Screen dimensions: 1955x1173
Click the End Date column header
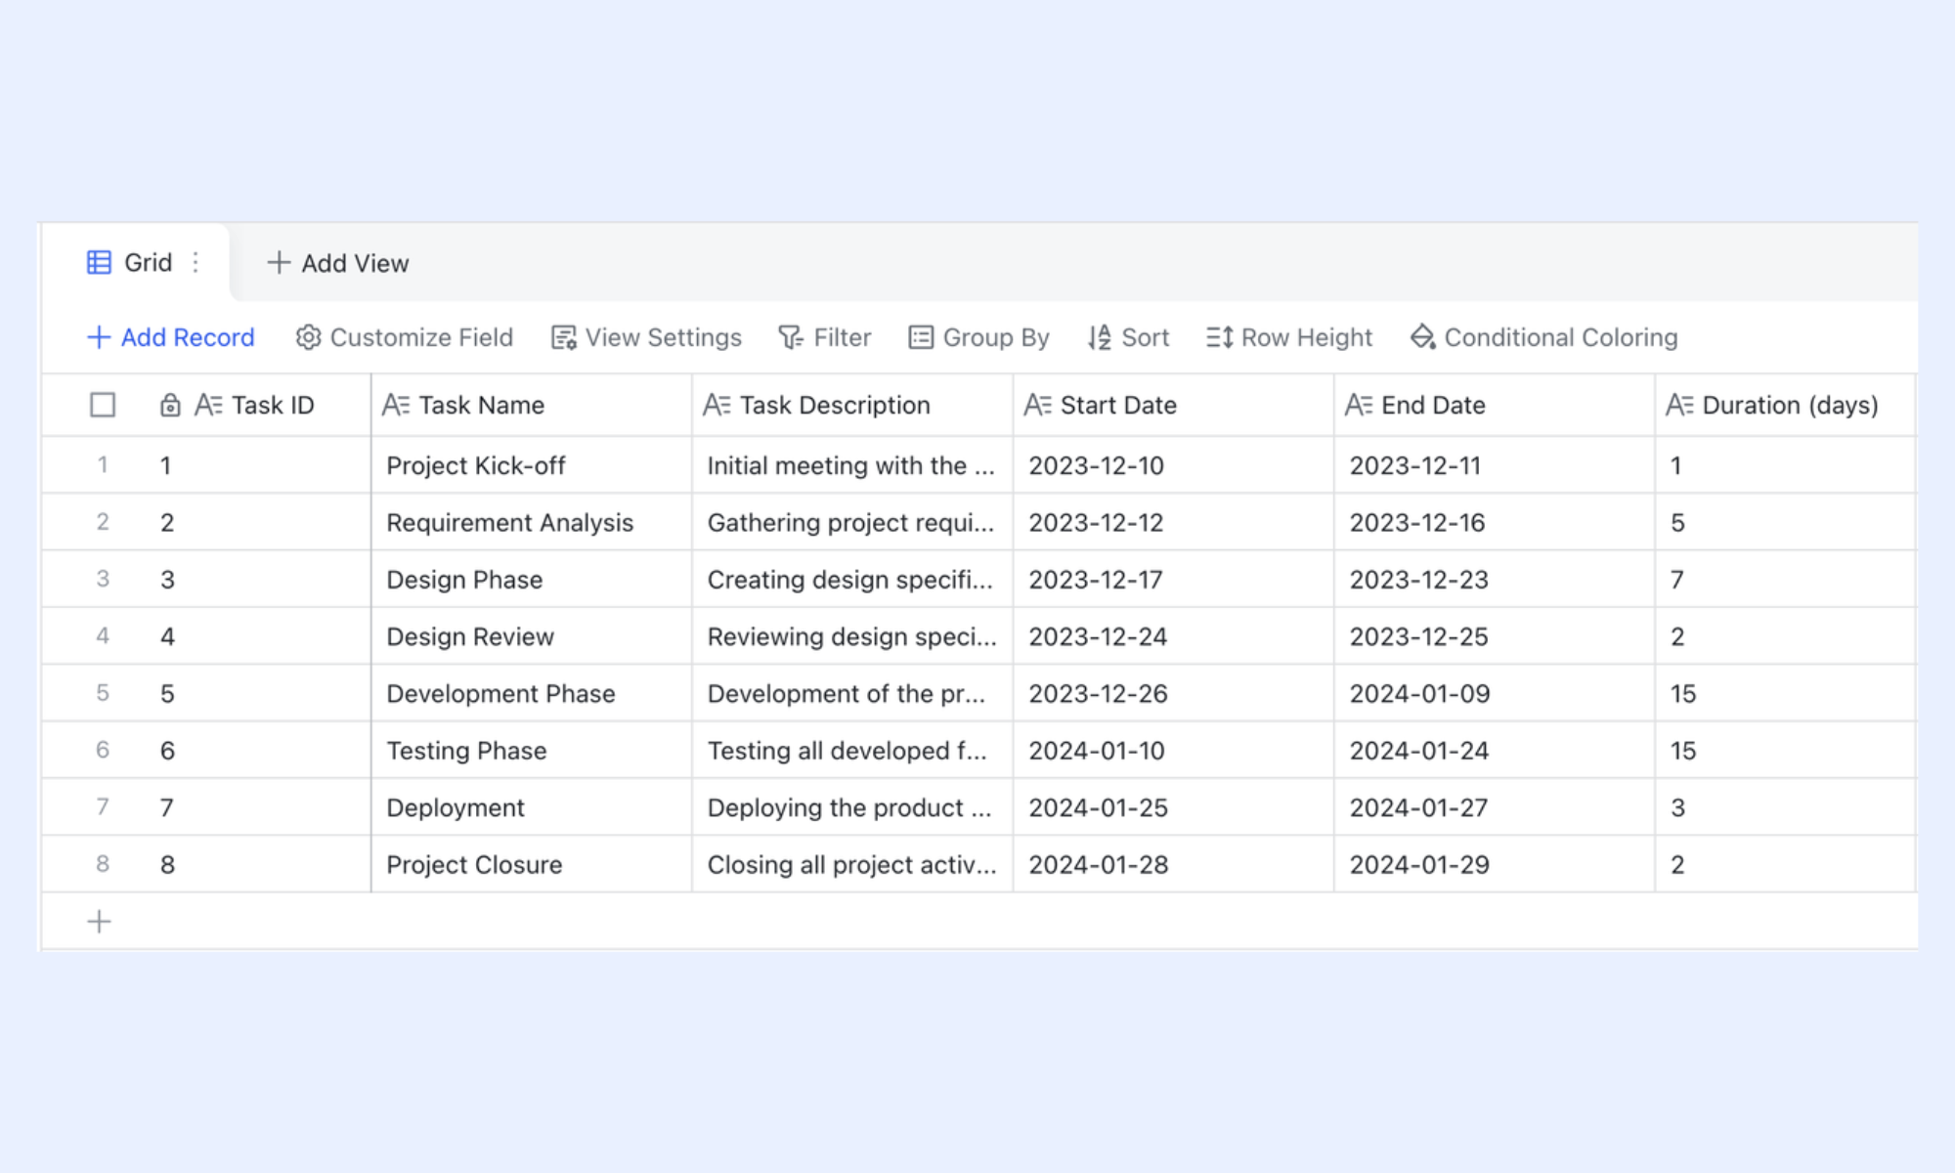(1495, 405)
